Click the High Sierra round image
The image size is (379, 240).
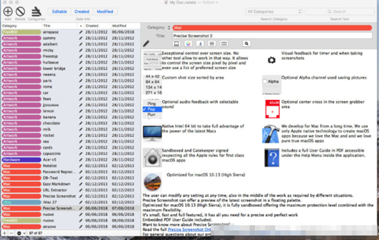coord(152,182)
